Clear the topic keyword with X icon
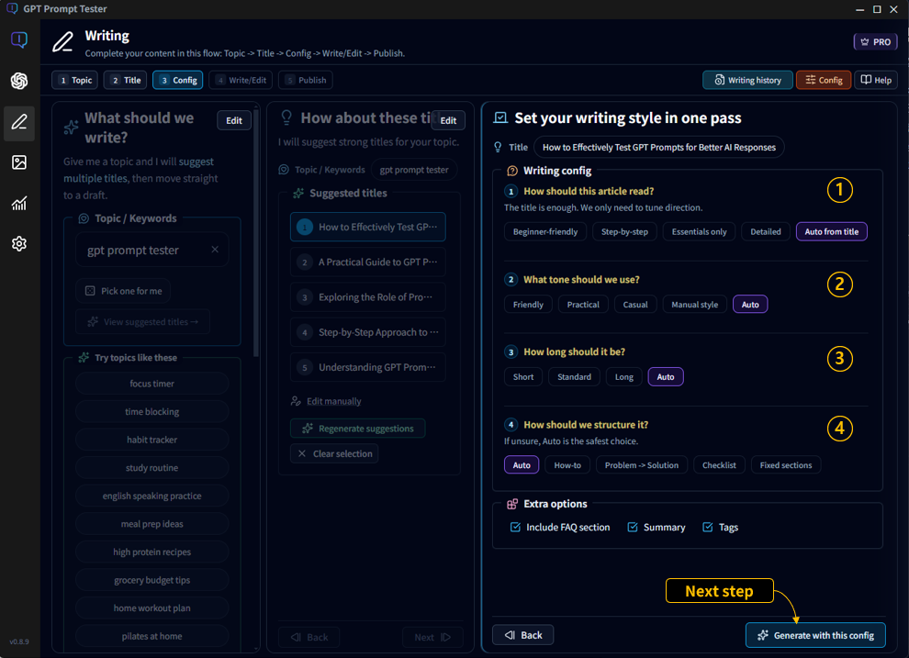 click(215, 250)
